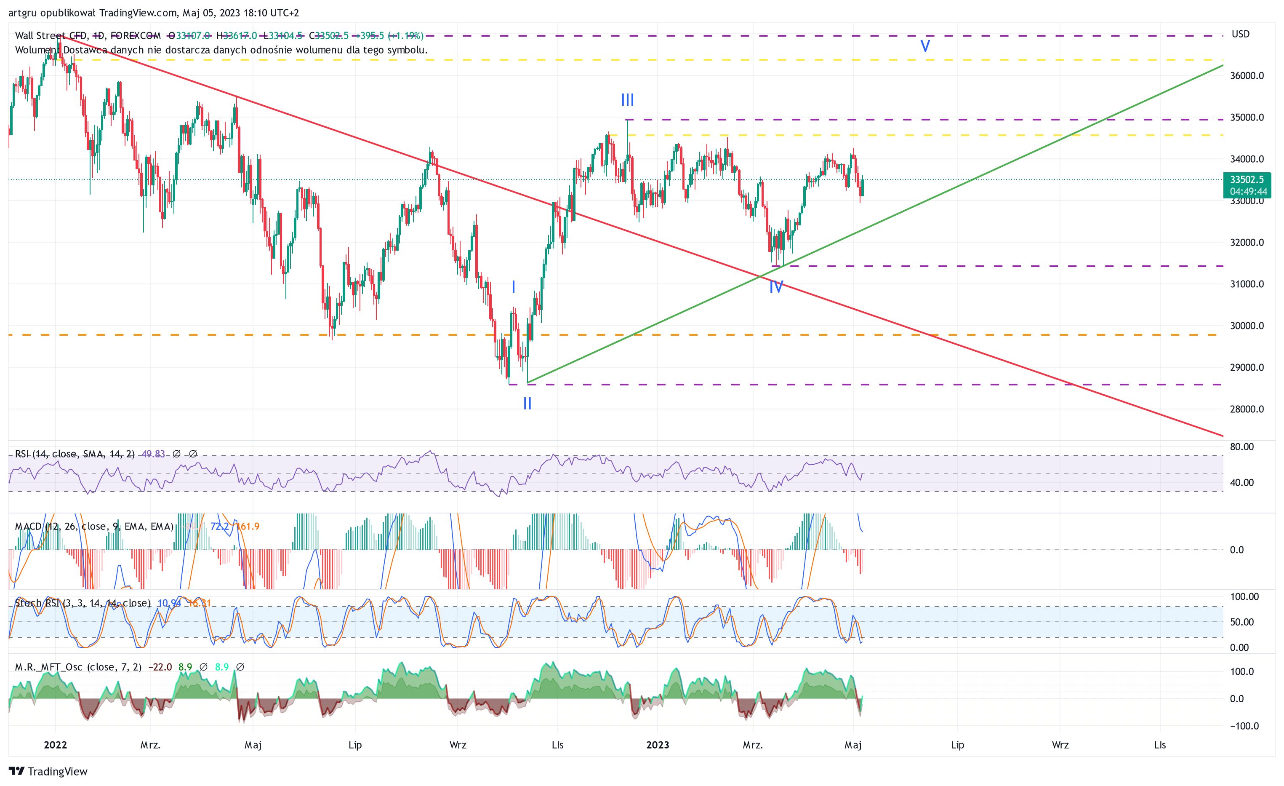
Task: Click the RSI value 49.83
Action: 153,454
